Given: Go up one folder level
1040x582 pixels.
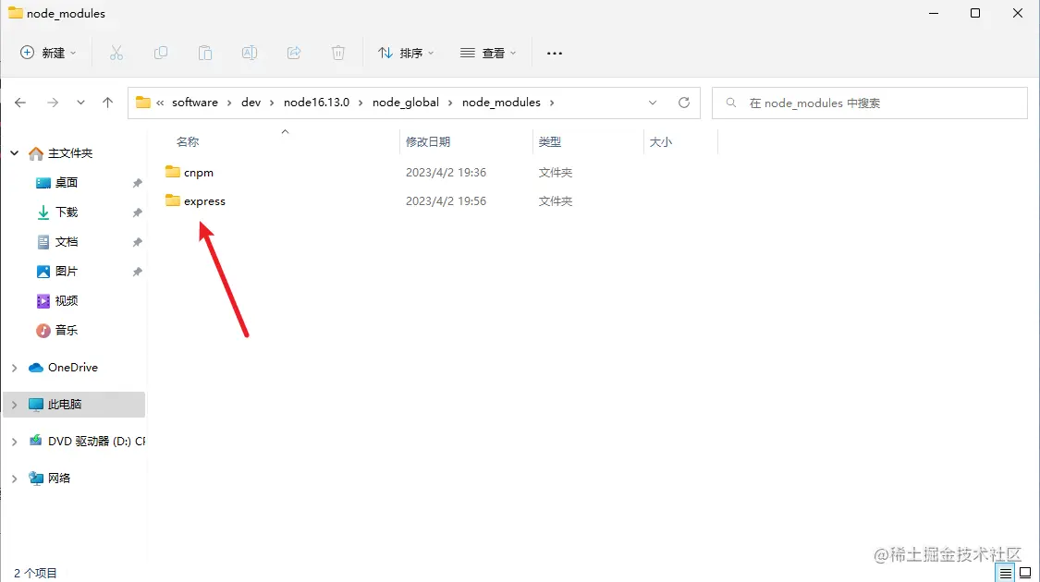Looking at the screenshot, I should coord(107,103).
